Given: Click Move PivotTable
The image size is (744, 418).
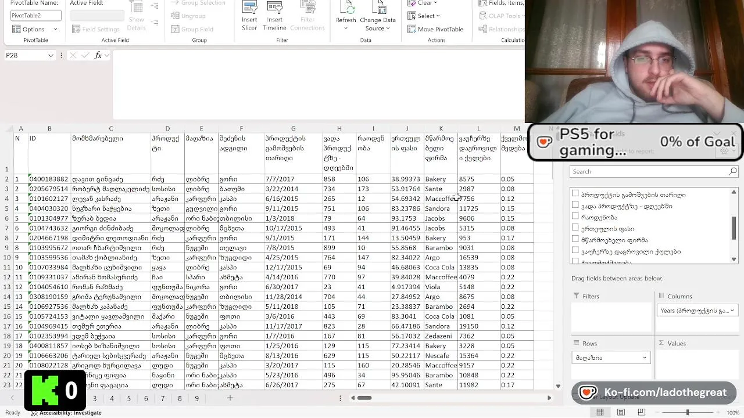Looking at the screenshot, I should pos(435,29).
